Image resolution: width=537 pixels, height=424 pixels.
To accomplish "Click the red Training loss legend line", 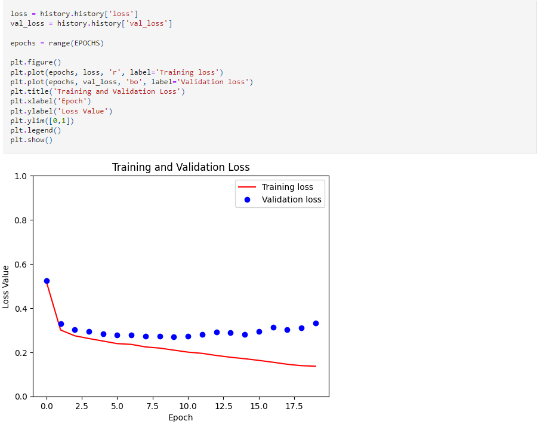I will [x=247, y=187].
